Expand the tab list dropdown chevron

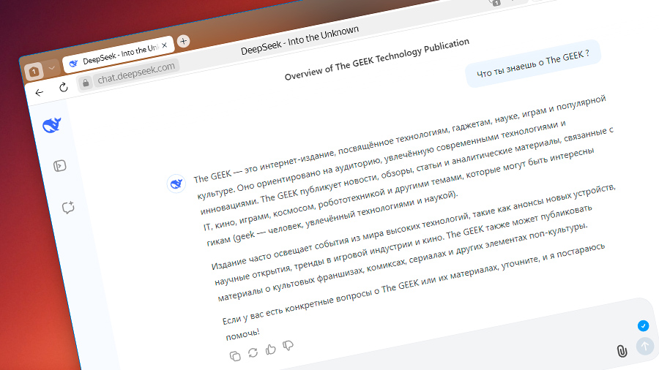(x=51, y=68)
